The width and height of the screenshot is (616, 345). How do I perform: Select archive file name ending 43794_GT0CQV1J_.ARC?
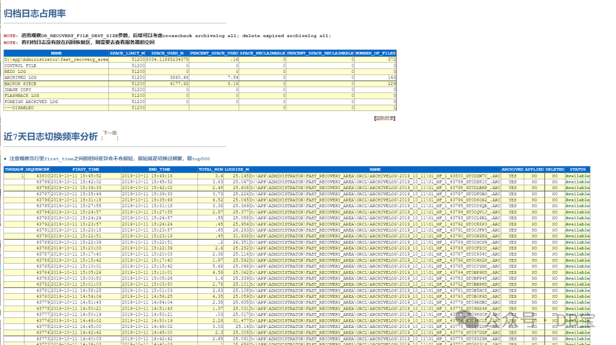[375, 212]
